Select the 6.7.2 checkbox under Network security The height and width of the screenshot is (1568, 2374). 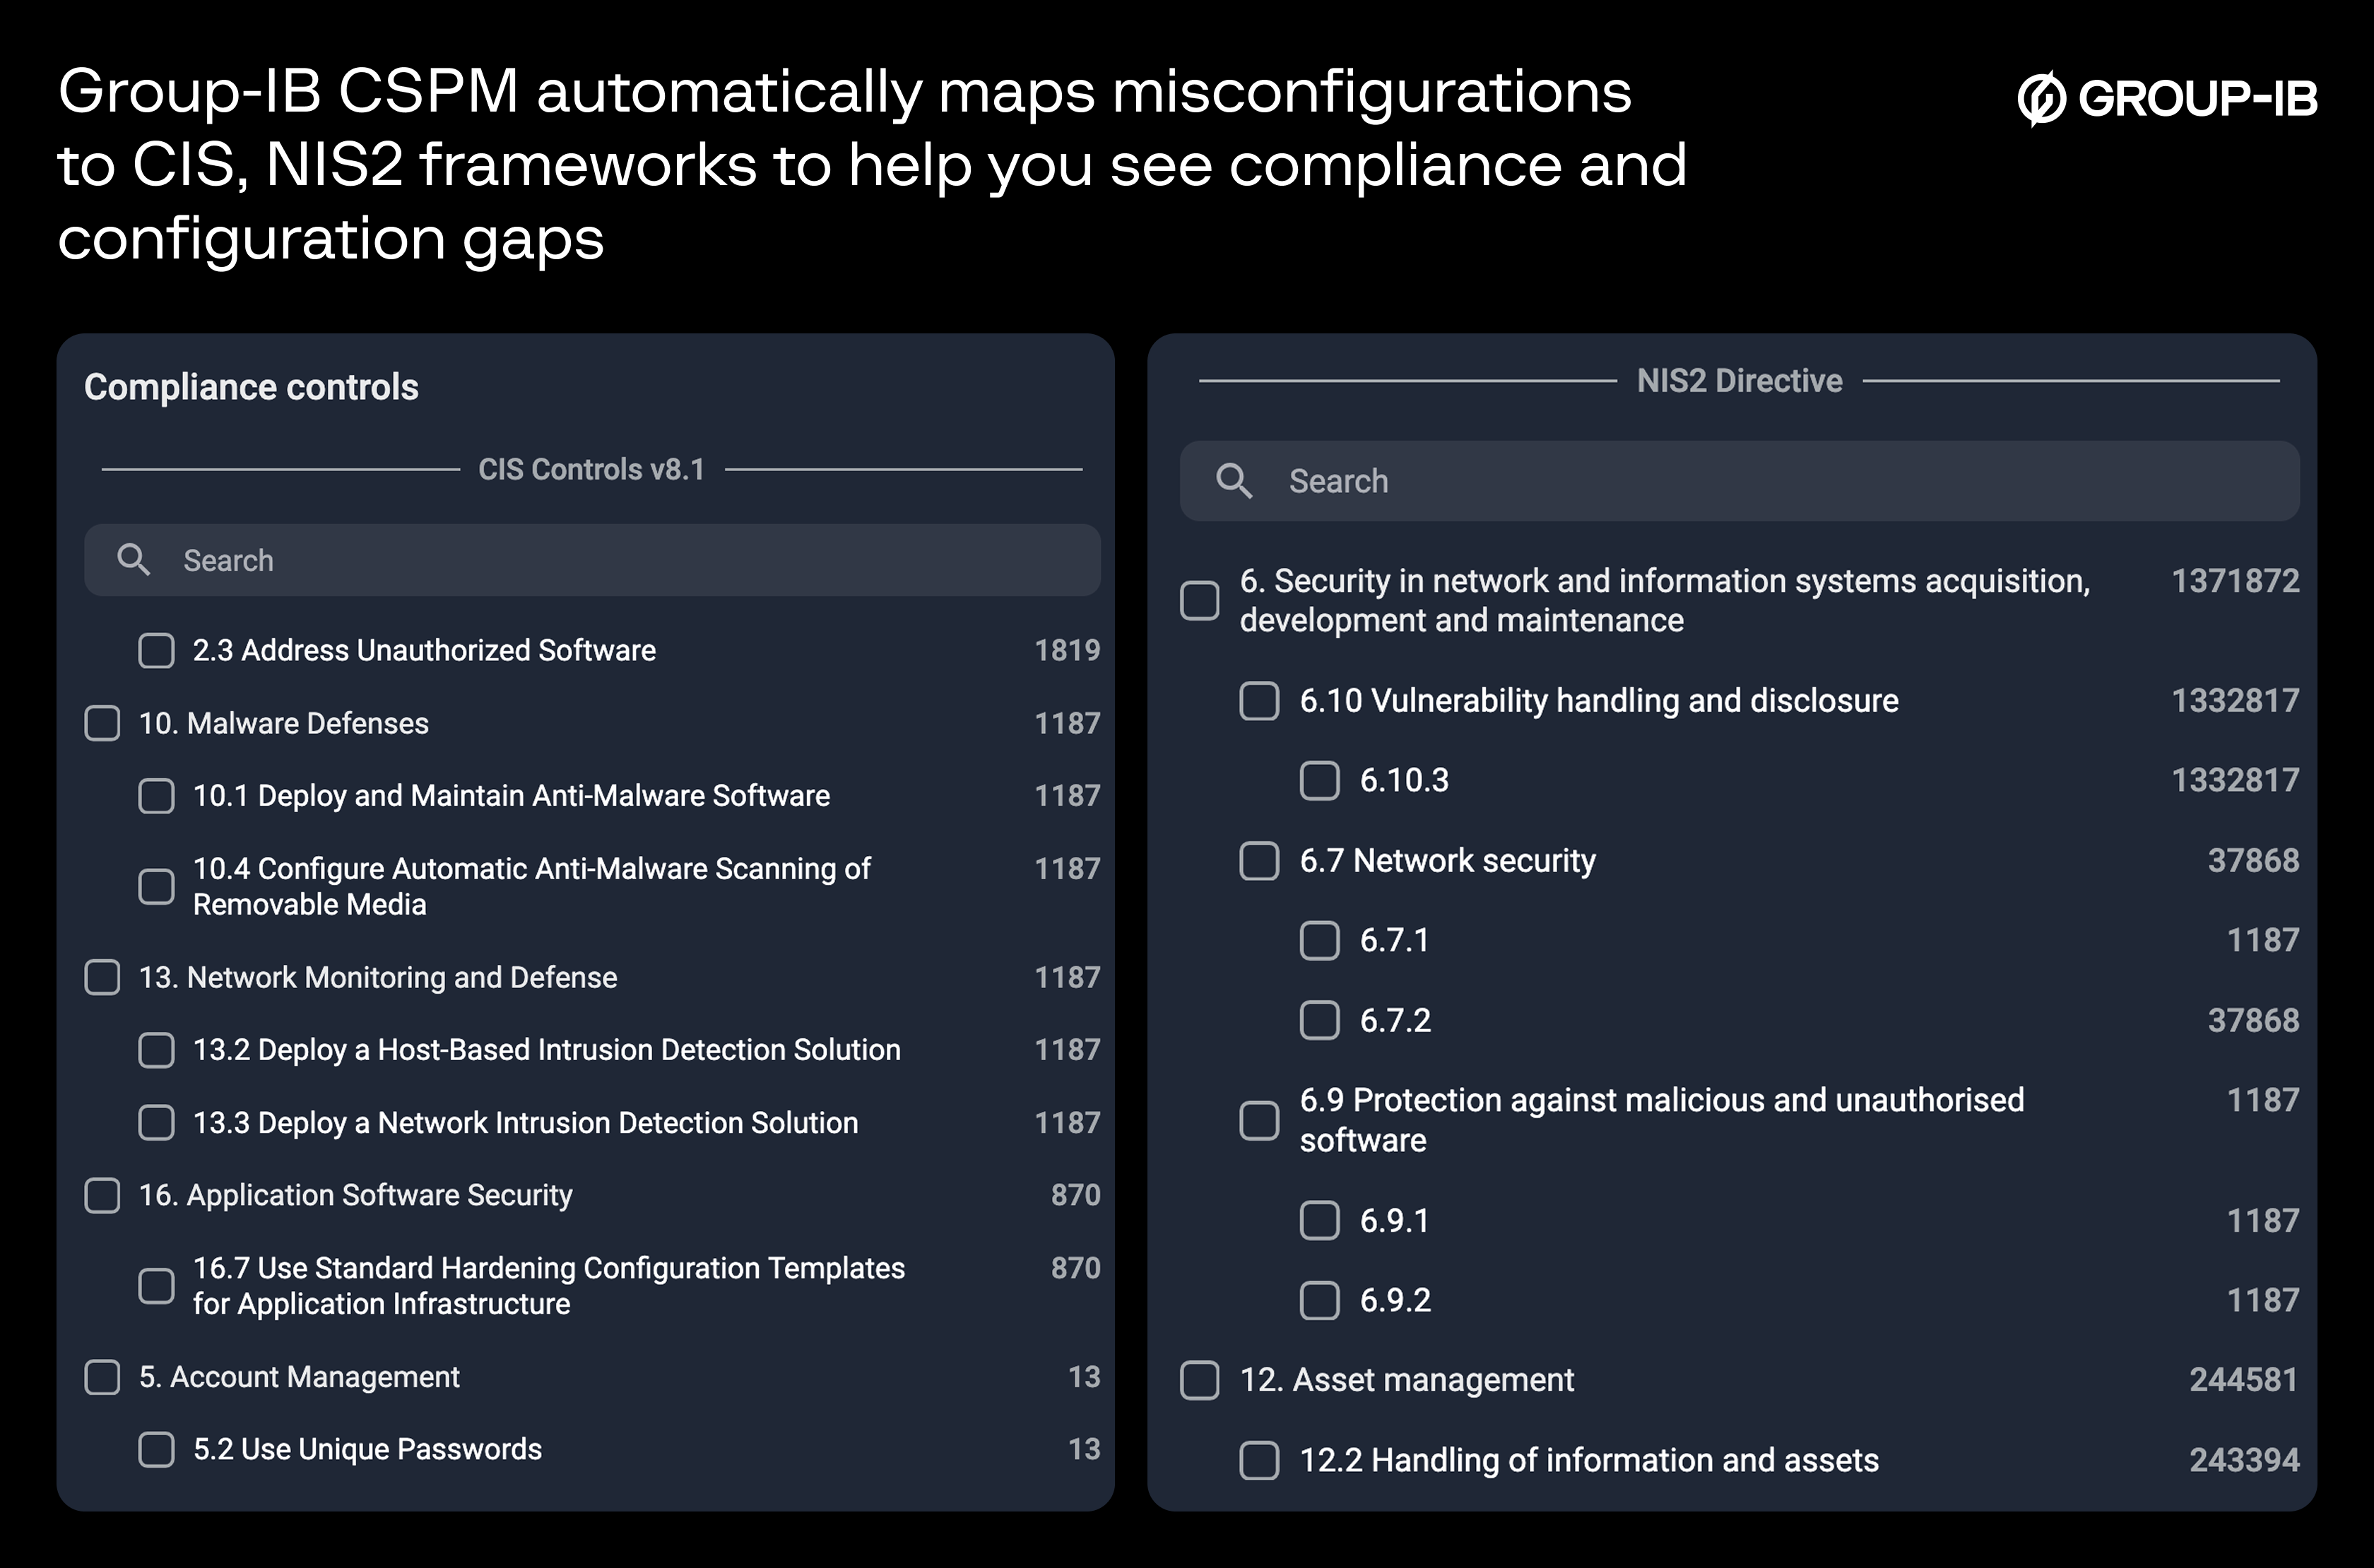pyautogui.click(x=1321, y=1020)
